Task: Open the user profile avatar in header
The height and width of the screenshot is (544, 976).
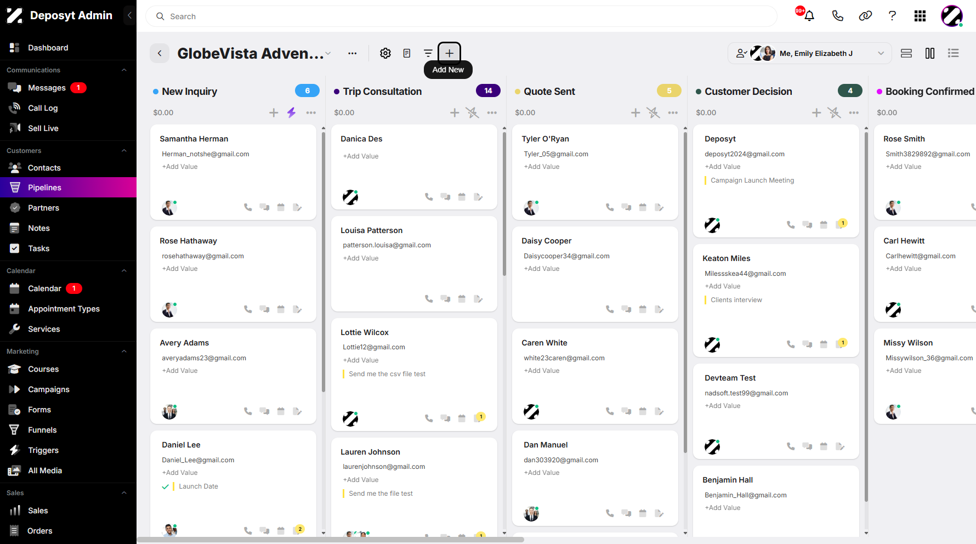Action: [952, 16]
